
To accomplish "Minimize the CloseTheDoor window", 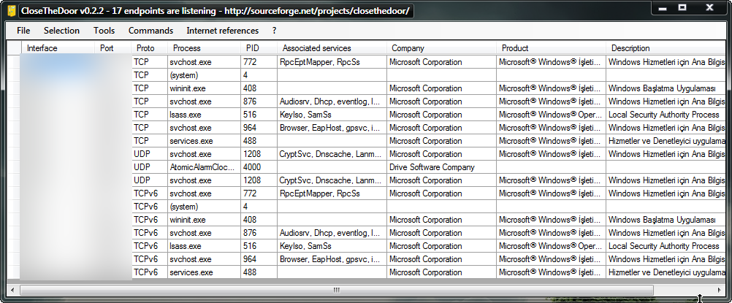I will tap(663, 7).
